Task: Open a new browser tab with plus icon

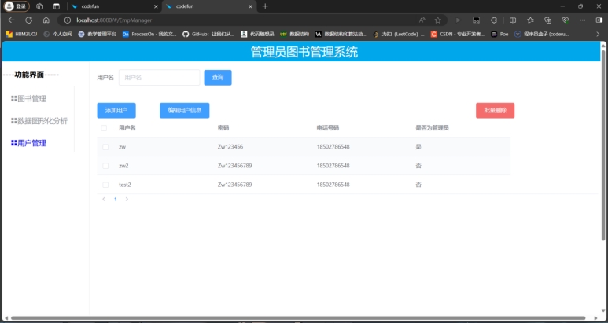Action: [x=265, y=6]
